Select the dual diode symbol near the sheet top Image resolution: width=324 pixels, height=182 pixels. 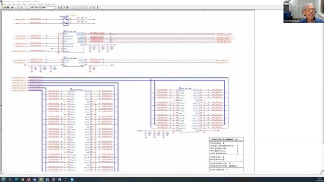click(x=66, y=21)
